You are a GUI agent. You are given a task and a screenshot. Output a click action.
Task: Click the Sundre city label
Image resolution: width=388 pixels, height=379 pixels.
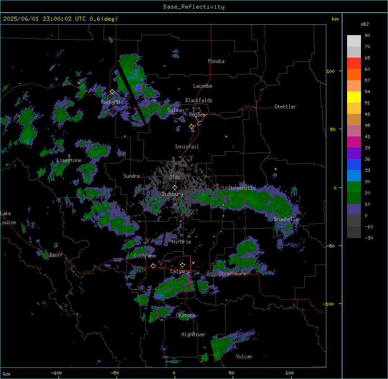[x=131, y=176]
